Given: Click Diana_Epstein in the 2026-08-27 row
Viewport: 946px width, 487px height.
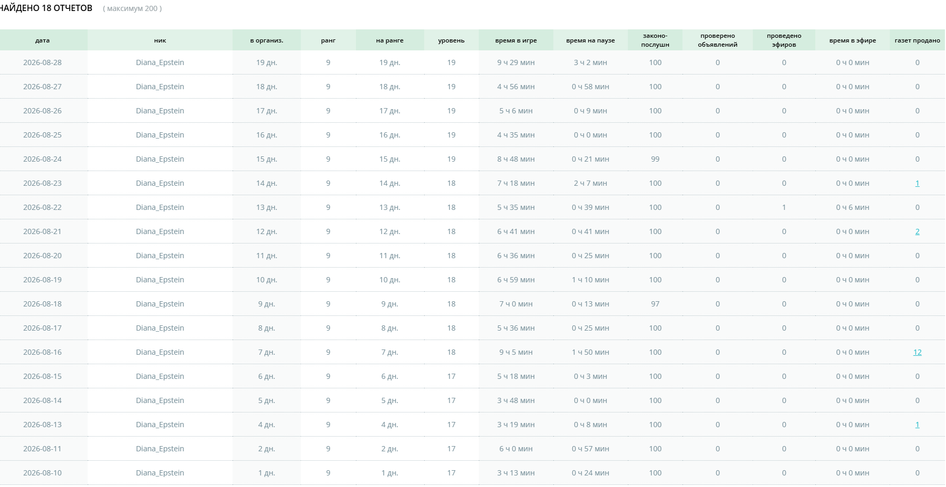Looking at the screenshot, I should pos(160,87).
